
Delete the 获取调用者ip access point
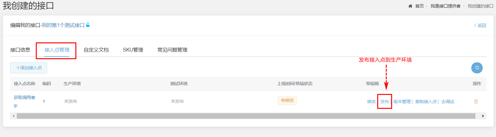[x=476, y=102]
